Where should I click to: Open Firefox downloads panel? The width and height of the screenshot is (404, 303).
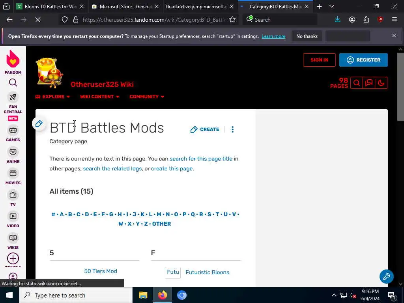point(338,20)
